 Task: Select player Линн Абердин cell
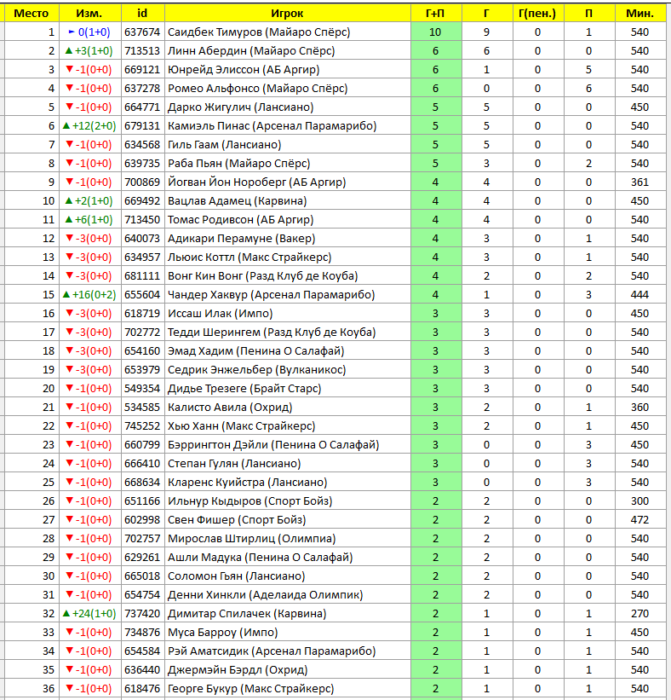tap(288, 51)
